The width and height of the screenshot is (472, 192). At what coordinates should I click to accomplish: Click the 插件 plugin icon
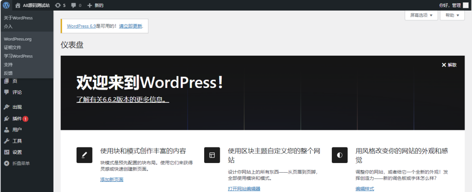(x=6, y=119)
